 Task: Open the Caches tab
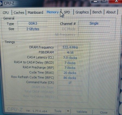19,12
